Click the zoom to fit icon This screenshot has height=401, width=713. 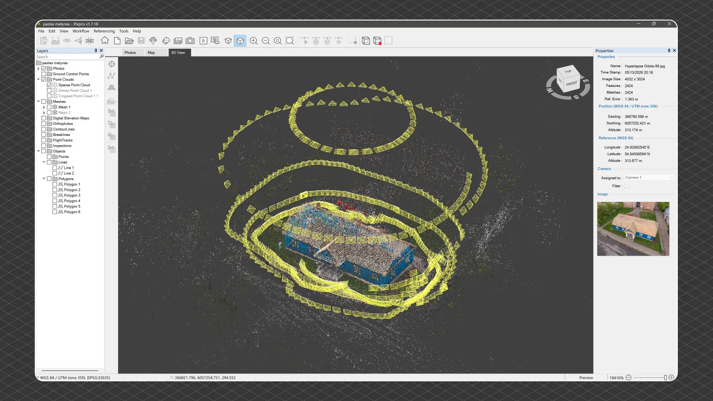click(290, 41)
